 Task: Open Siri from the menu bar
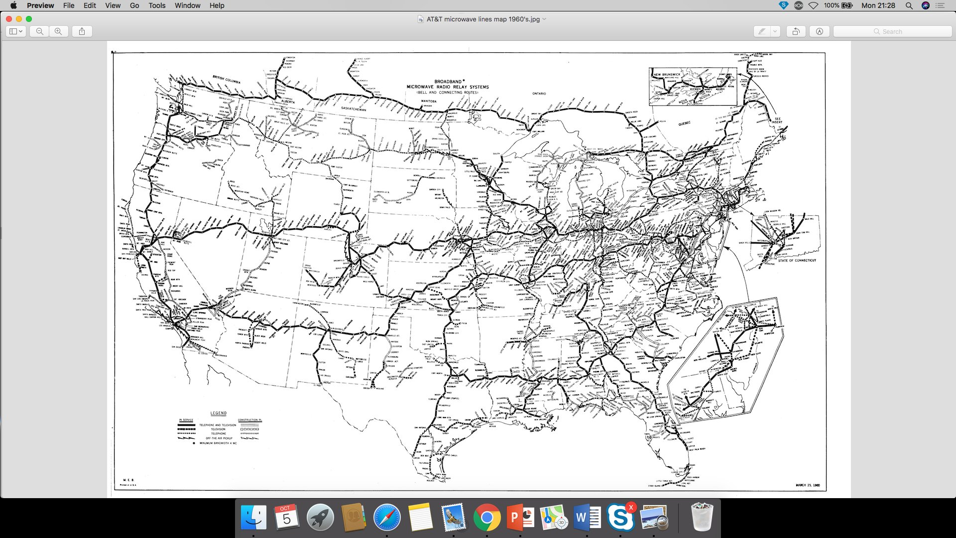click(926, 5)
